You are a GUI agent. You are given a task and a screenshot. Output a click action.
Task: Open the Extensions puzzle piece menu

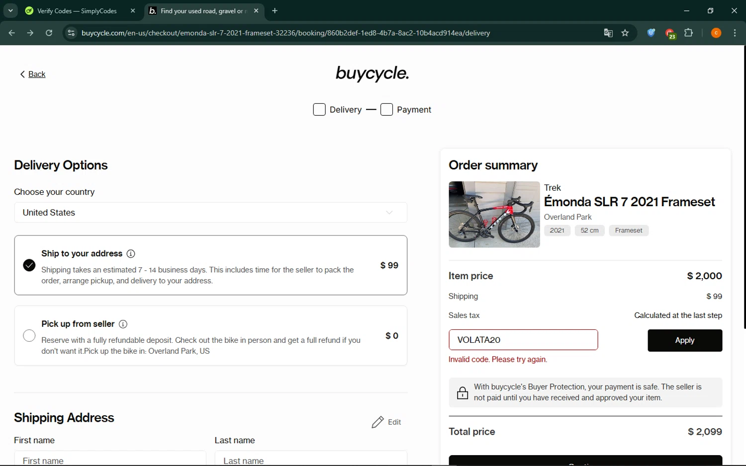[x=689, y=33]
